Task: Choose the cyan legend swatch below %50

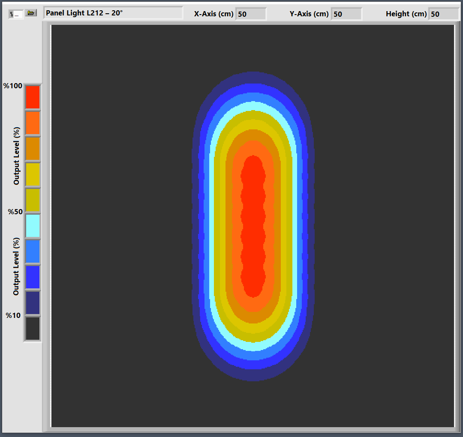Action: 33,226
